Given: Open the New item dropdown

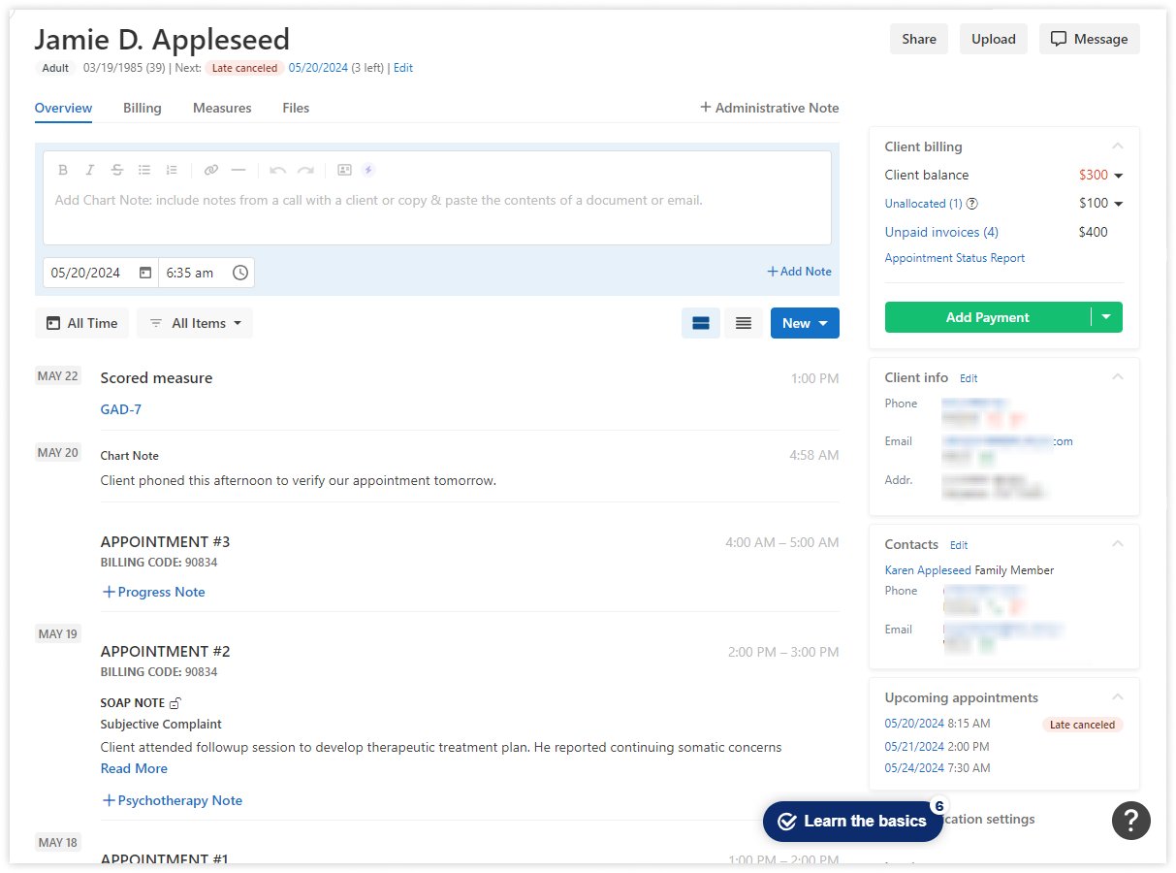Looking at the screenshot, I should pos(804,323).
